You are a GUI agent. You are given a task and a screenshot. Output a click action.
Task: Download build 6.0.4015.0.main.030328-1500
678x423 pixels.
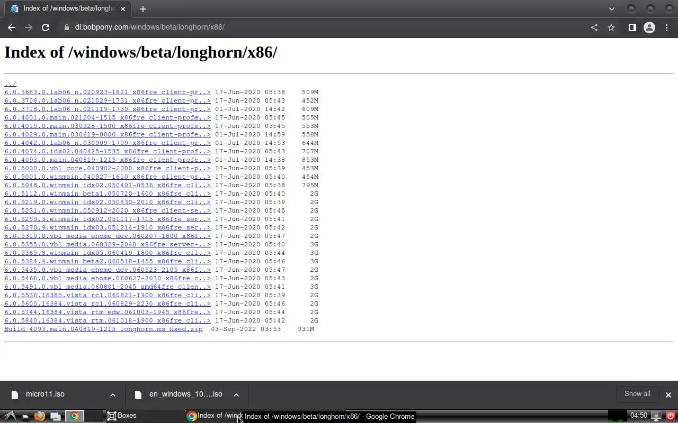108,126
